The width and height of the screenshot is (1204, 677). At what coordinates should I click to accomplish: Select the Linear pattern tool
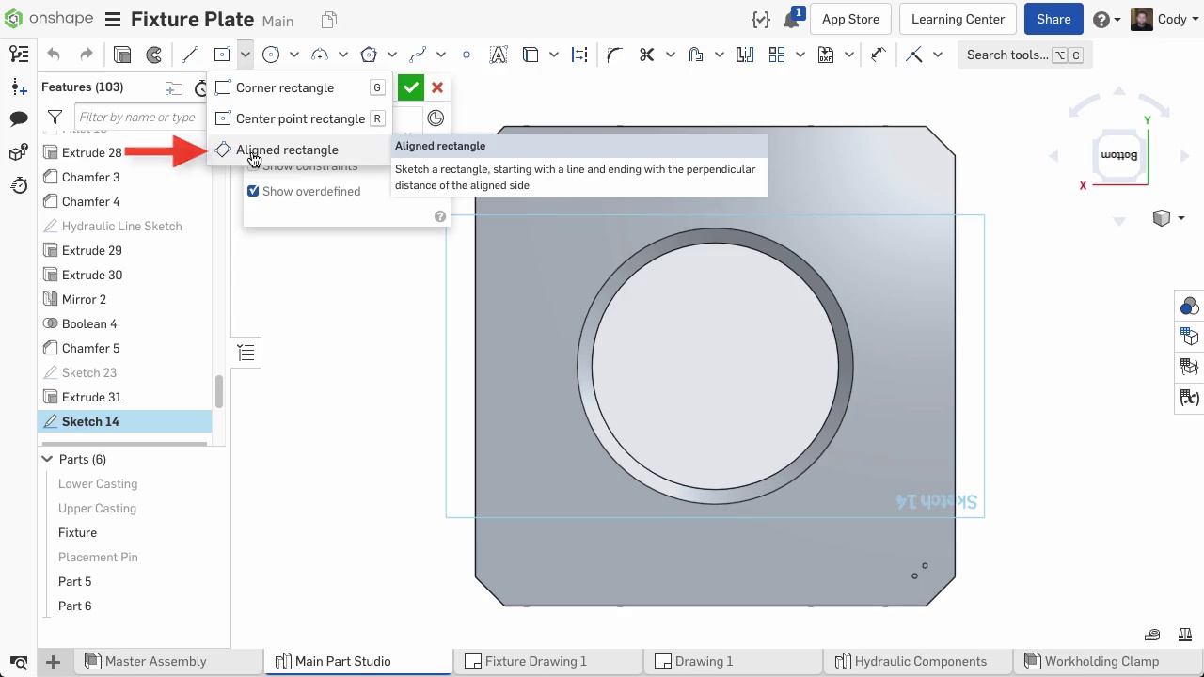tap(777, 55)
